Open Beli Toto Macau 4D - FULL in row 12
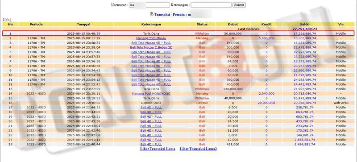This screenshot has height=162, width=357. pyautogui.click(x=151, y=84)
